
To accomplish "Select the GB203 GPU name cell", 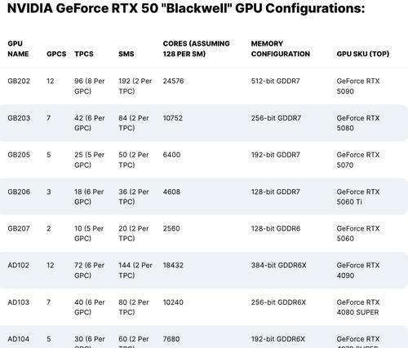I will 19,118.
